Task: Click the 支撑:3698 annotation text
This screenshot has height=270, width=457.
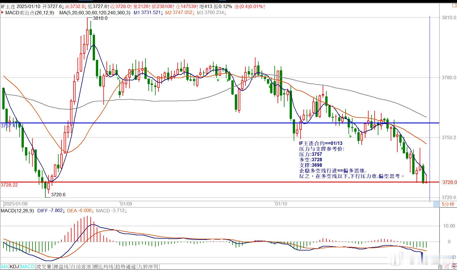Action: pyautogui.click(x=311, y=165)
